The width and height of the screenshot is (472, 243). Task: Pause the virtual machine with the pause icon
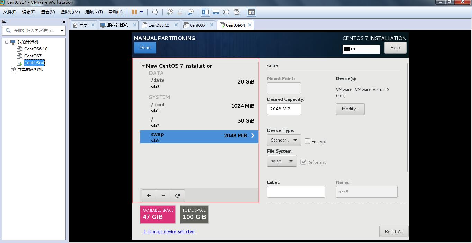point(134,12)
